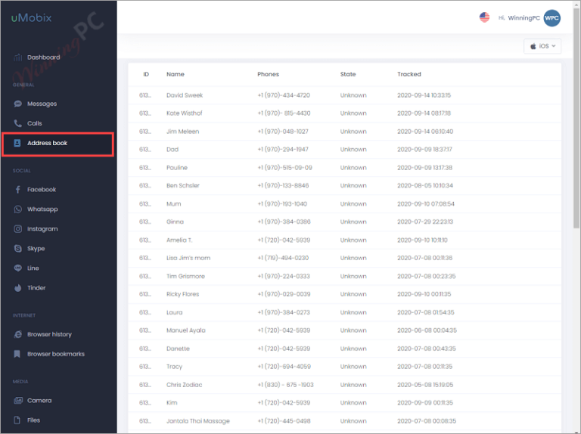The height and width of the screenshot is (434, 581).
Task: Click the Messages chat bubble icon
Action: click(x=18, y=104)
